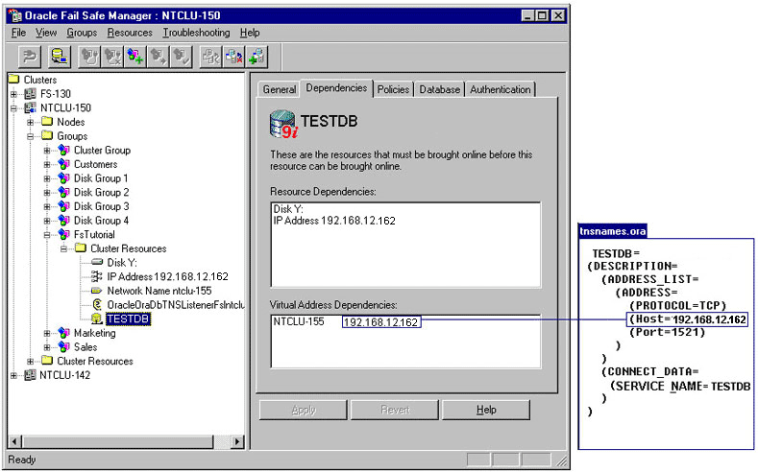
Task: Click the move group toolbar icon
Action: (x=159, y=57)
